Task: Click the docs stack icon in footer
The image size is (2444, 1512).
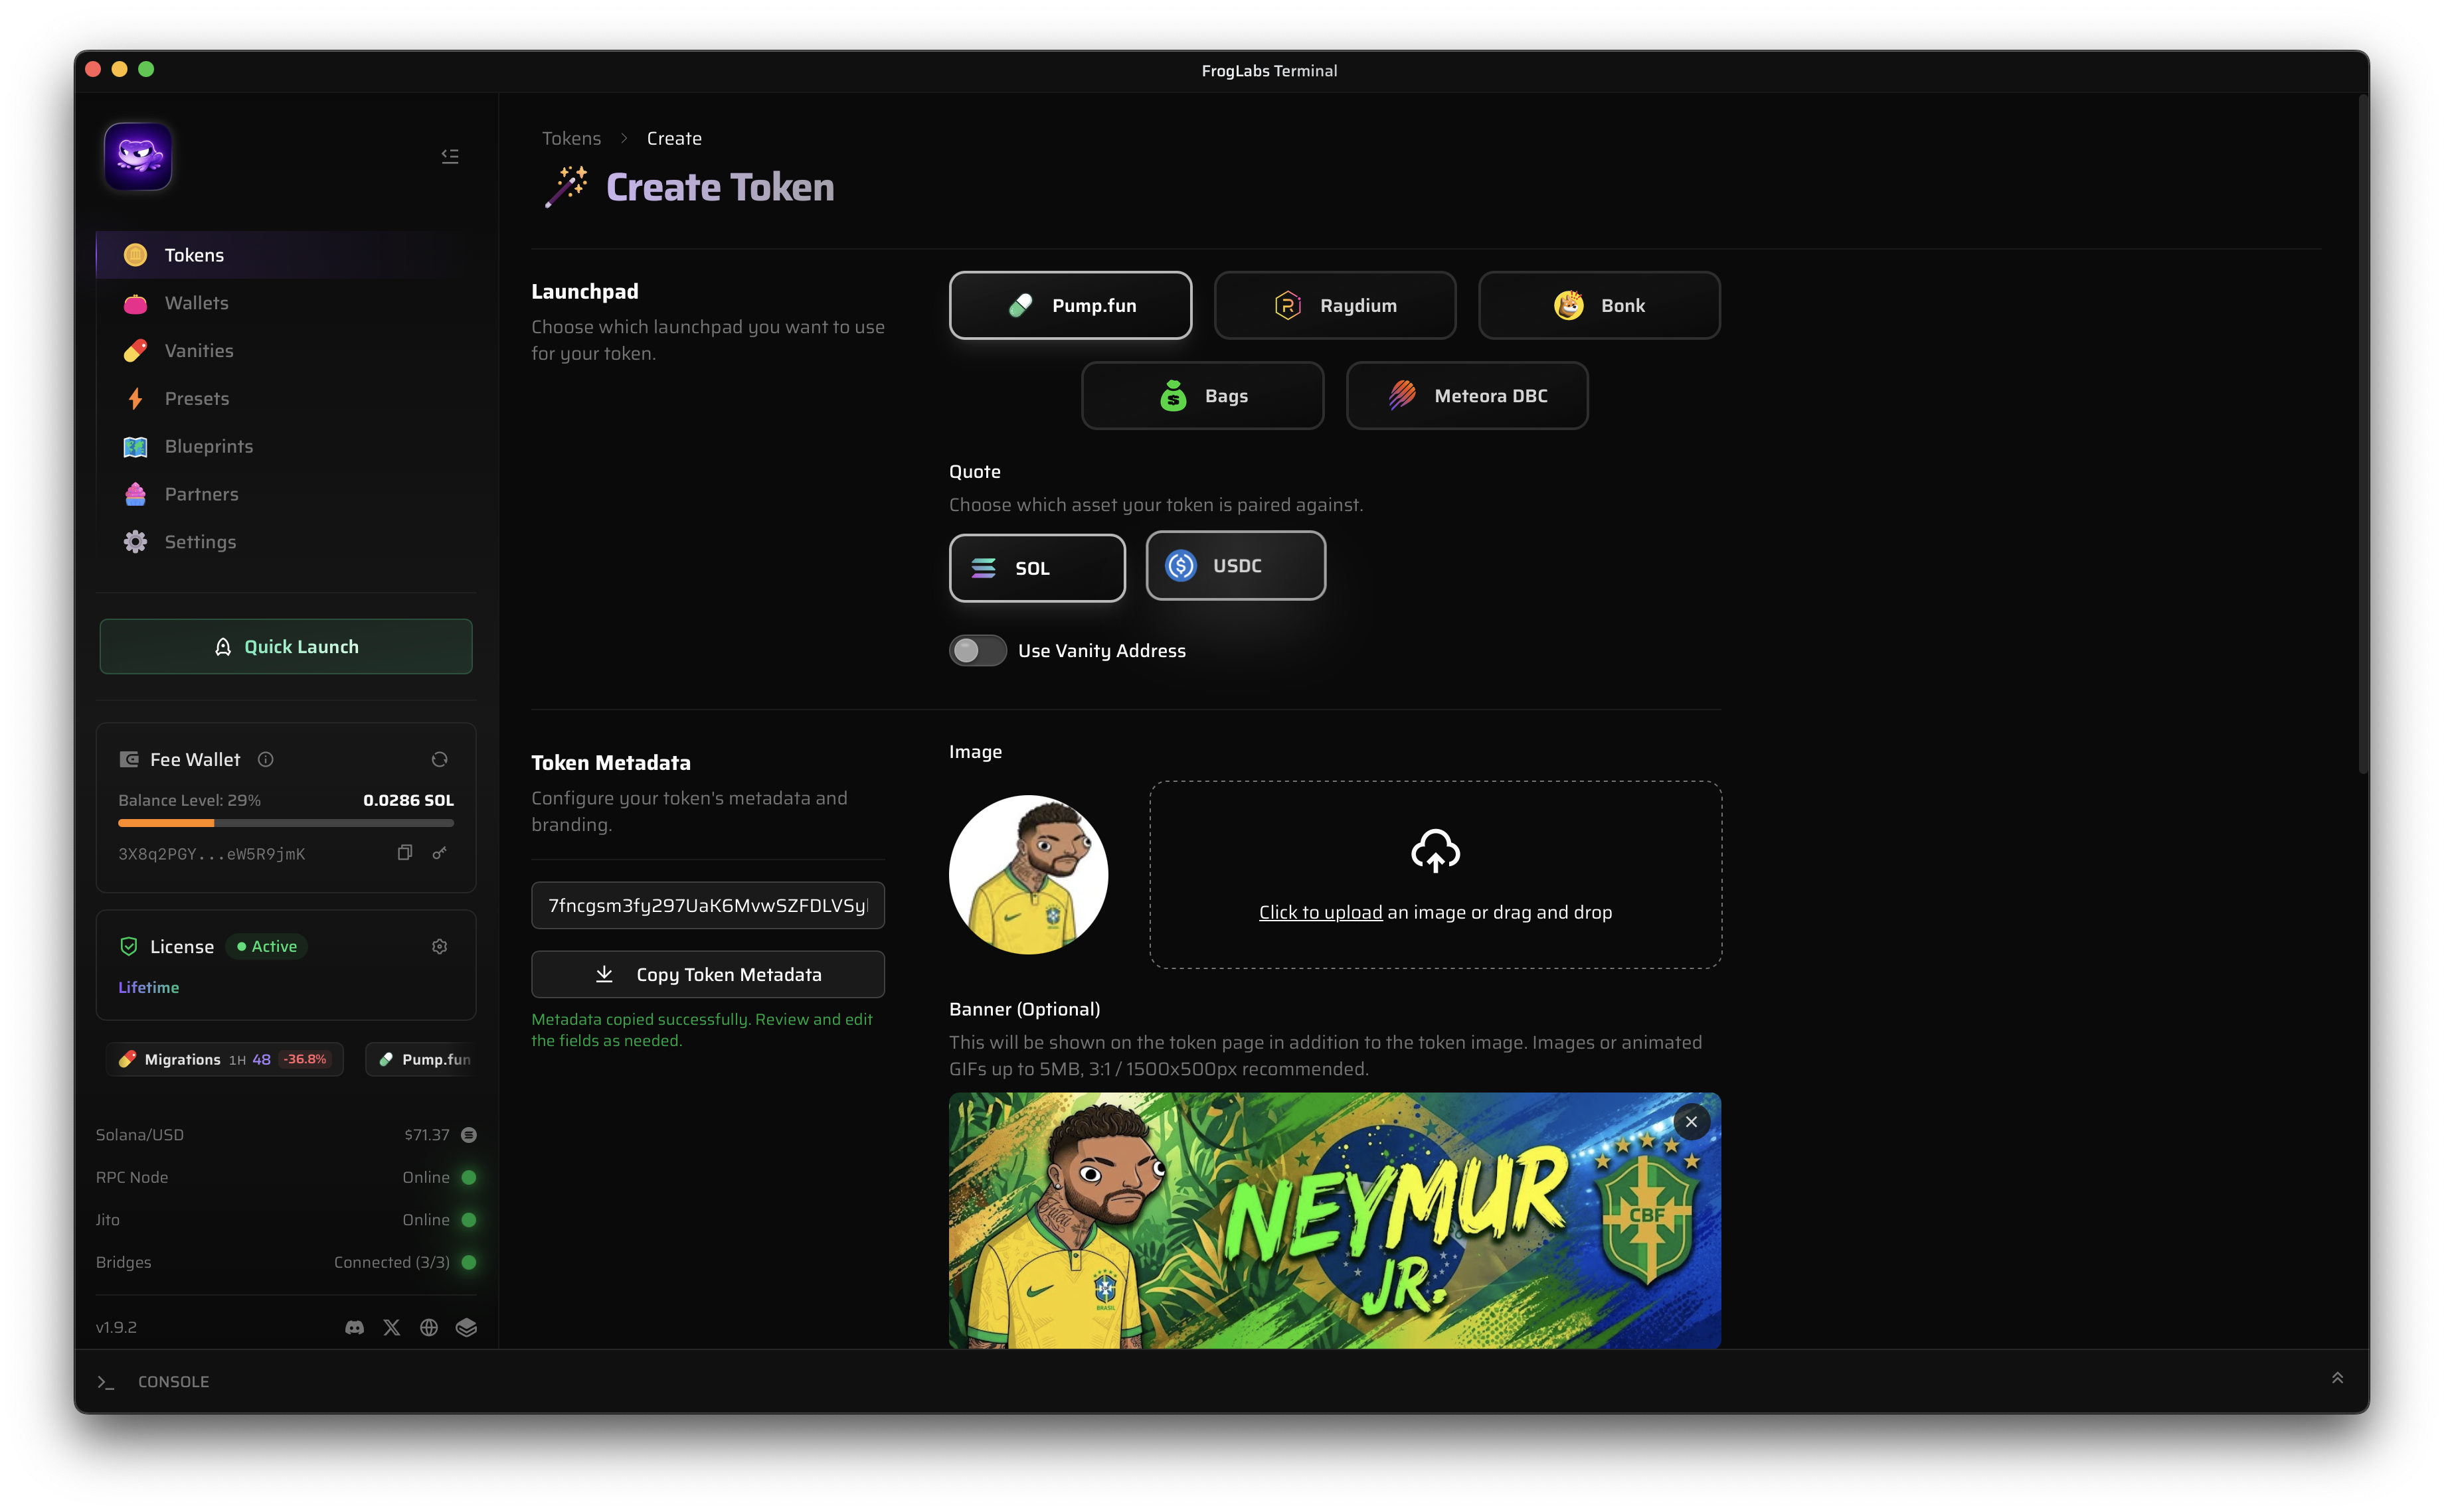Action: pos(466,1328)
